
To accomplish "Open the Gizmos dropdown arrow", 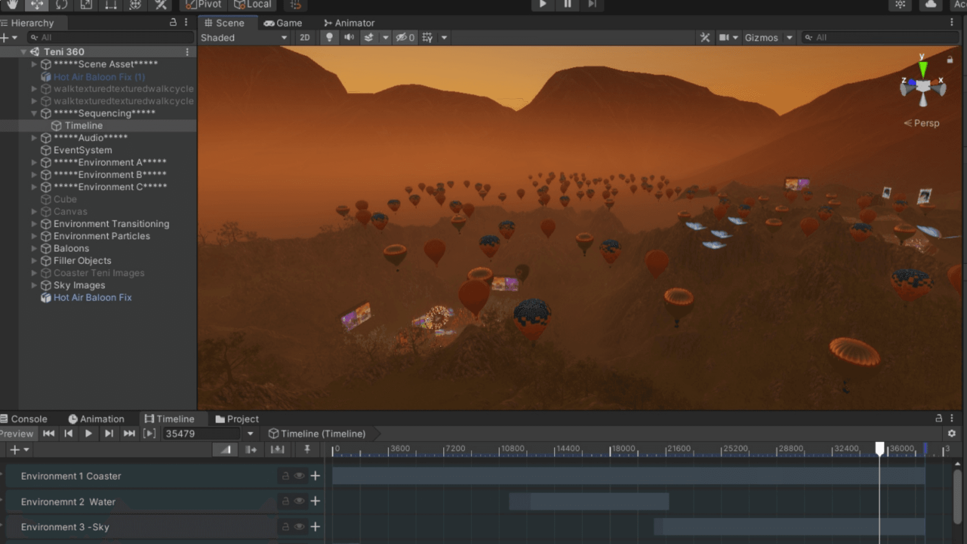I will pyautogui.click(x=789, y=38).
